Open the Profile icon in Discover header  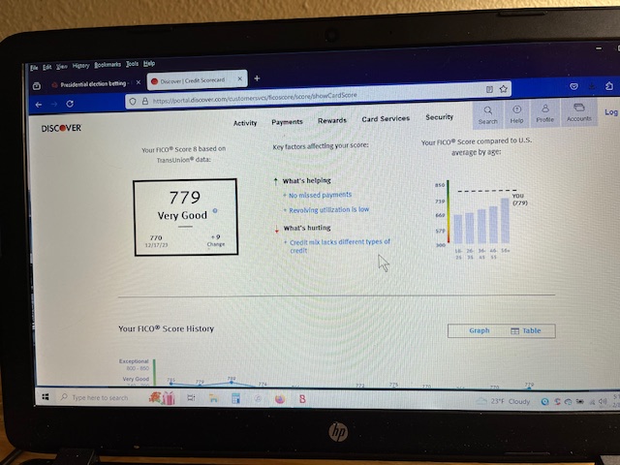point(544,113)
